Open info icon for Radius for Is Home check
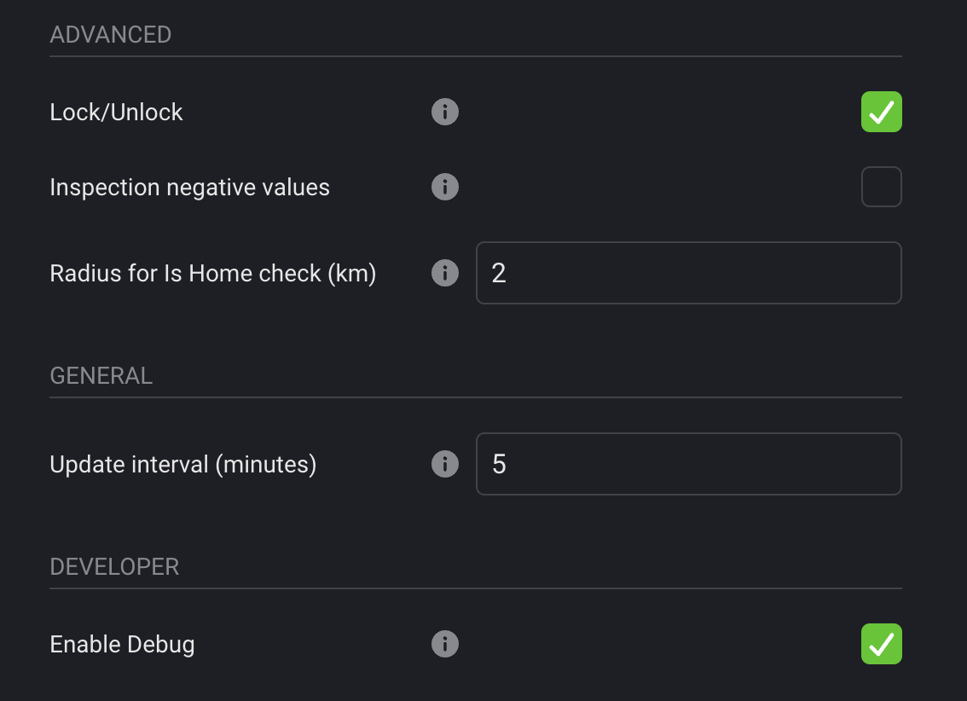967x701 pixels. tap(445, 273)
